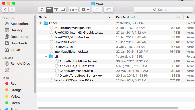Click the Edit Tags toolbar icon

point(108,10)
